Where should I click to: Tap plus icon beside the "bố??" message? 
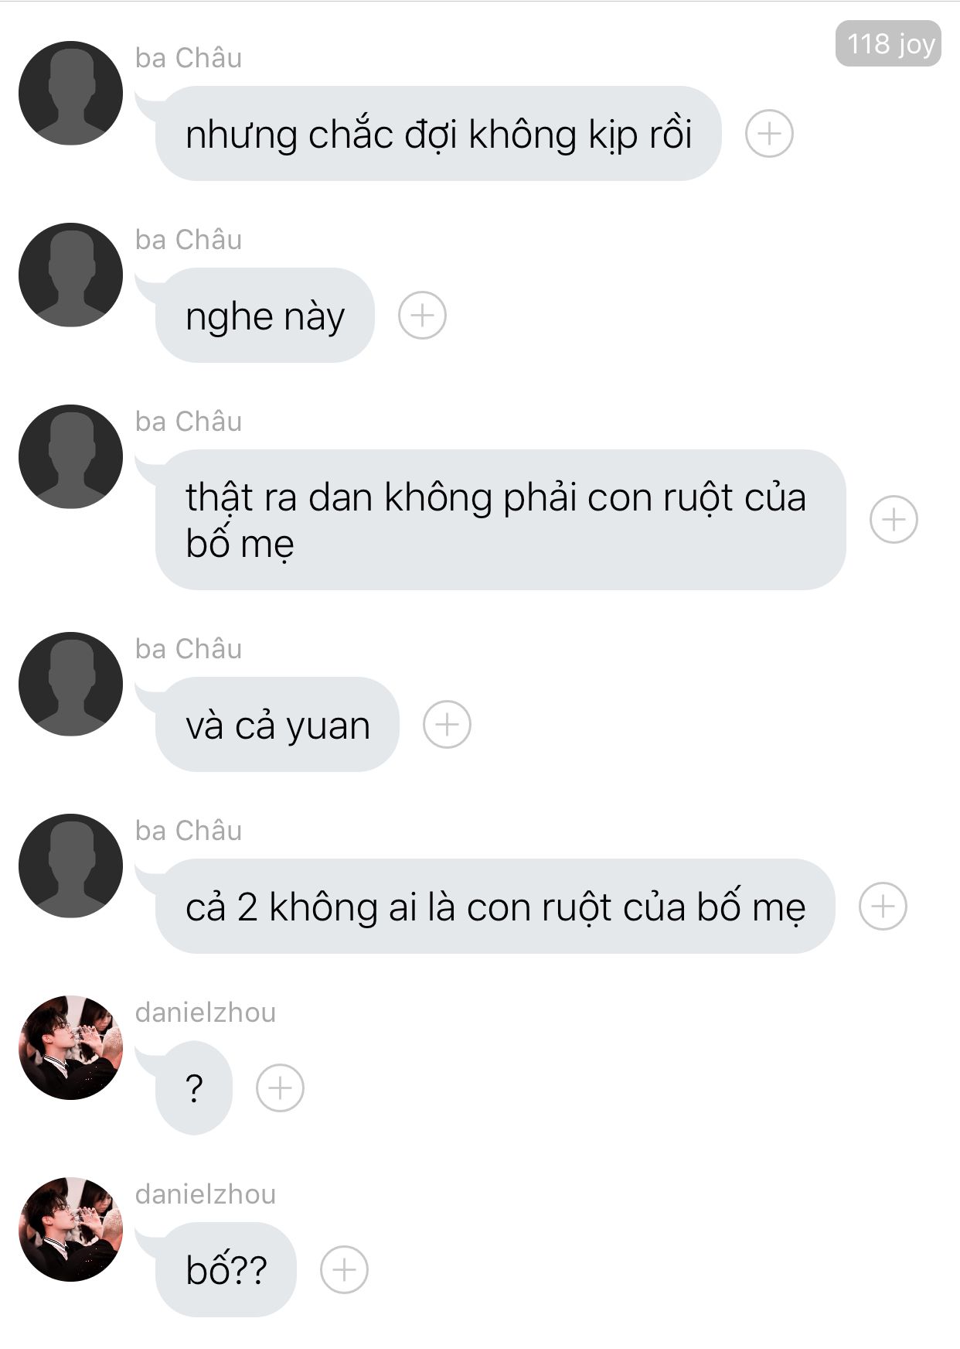tap(344, 1270)
